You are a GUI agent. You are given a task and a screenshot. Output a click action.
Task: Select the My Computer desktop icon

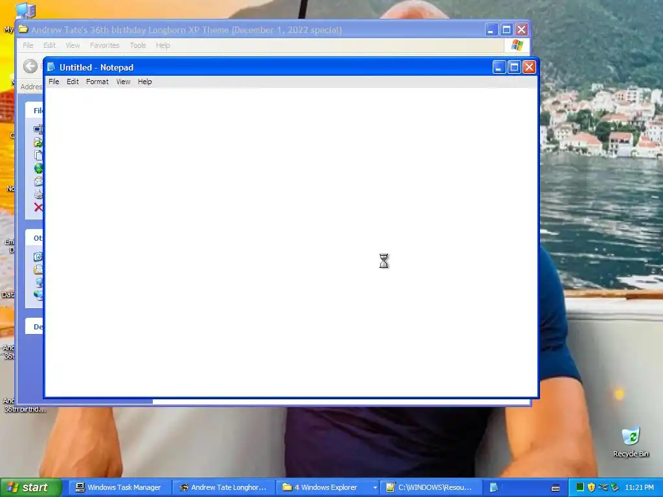25,10
